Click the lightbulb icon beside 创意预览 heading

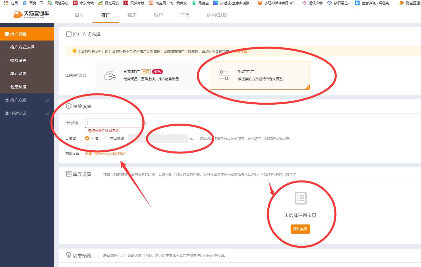coord(69,255)
